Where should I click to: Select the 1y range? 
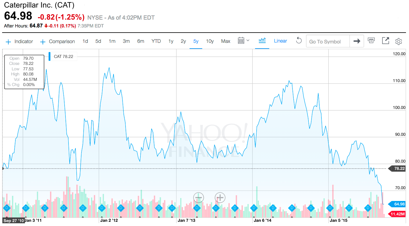(x=171, y=41)
